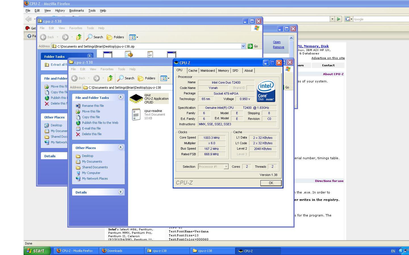Click green Go button in zip window address bar
Screen dimensions: 409x255
pyautogui.click(x=253, y=46)
